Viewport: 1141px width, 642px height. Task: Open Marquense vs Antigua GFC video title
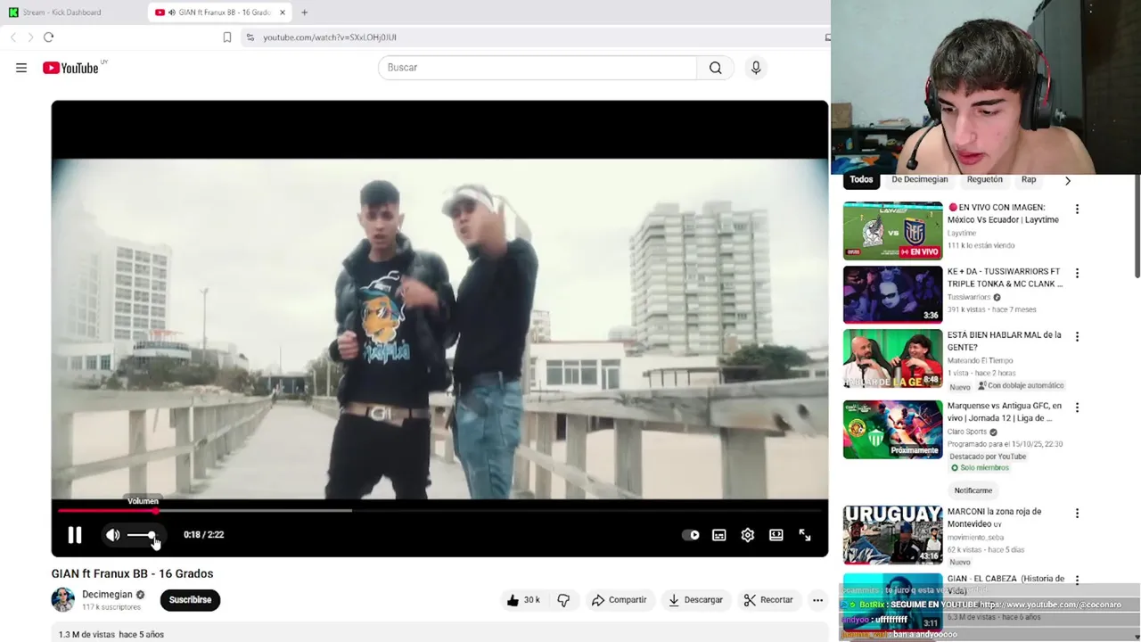tap(1005, 412)
